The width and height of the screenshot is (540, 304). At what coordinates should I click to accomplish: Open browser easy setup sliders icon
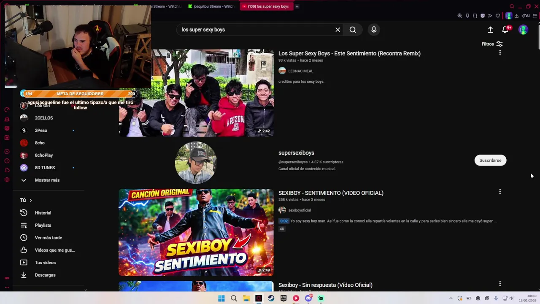pos(535,16)
